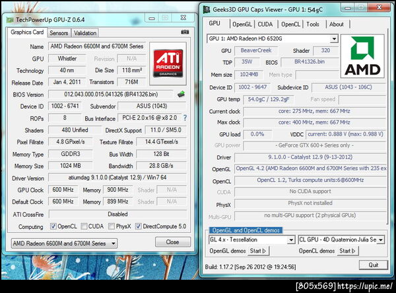Toggle the DirectCompute 5.0 checkbox
This screenshot has width=396, height=293.
click(138, 226)
